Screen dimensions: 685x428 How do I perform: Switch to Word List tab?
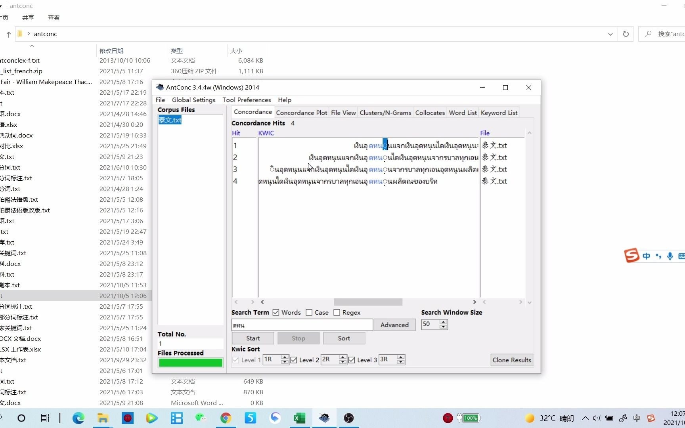click(463, 113)
